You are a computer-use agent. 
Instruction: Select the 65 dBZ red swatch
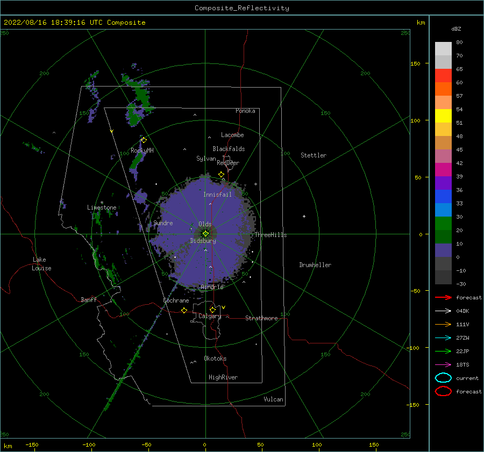click(x=443, y=75)
